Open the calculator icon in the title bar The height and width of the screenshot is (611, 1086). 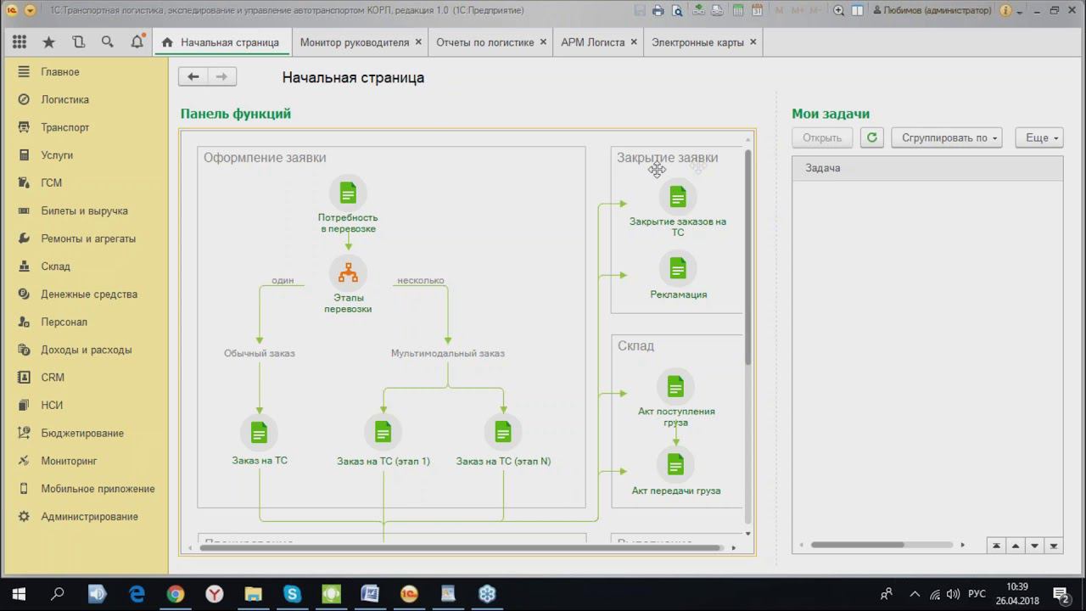(x=738, y=11)
